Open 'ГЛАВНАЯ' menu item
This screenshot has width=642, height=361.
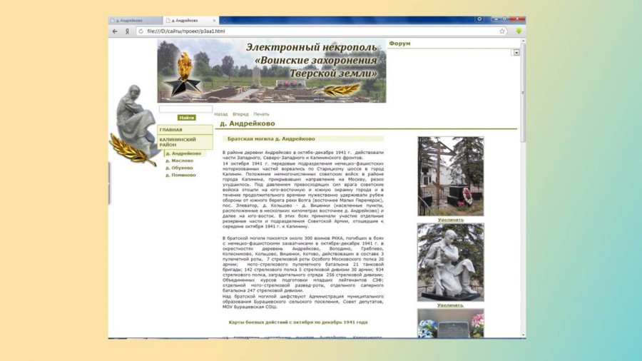171,130
